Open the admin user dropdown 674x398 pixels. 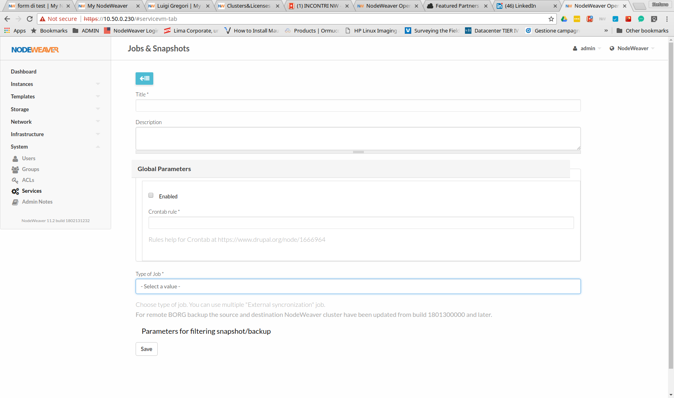587,48
